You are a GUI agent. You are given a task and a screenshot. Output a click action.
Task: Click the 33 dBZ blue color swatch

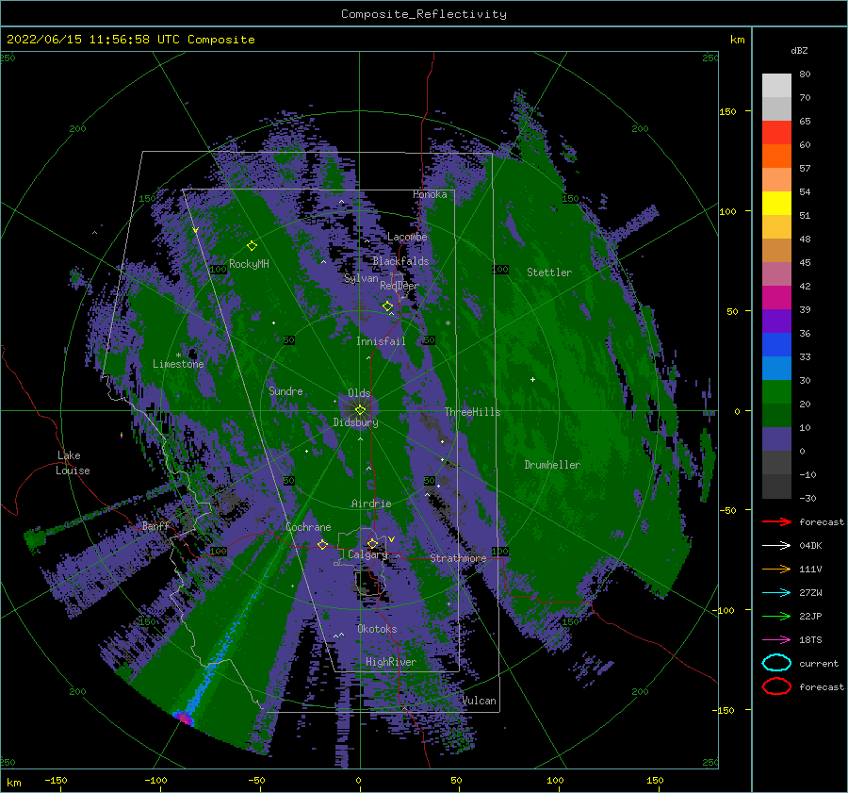click(776, 369)
